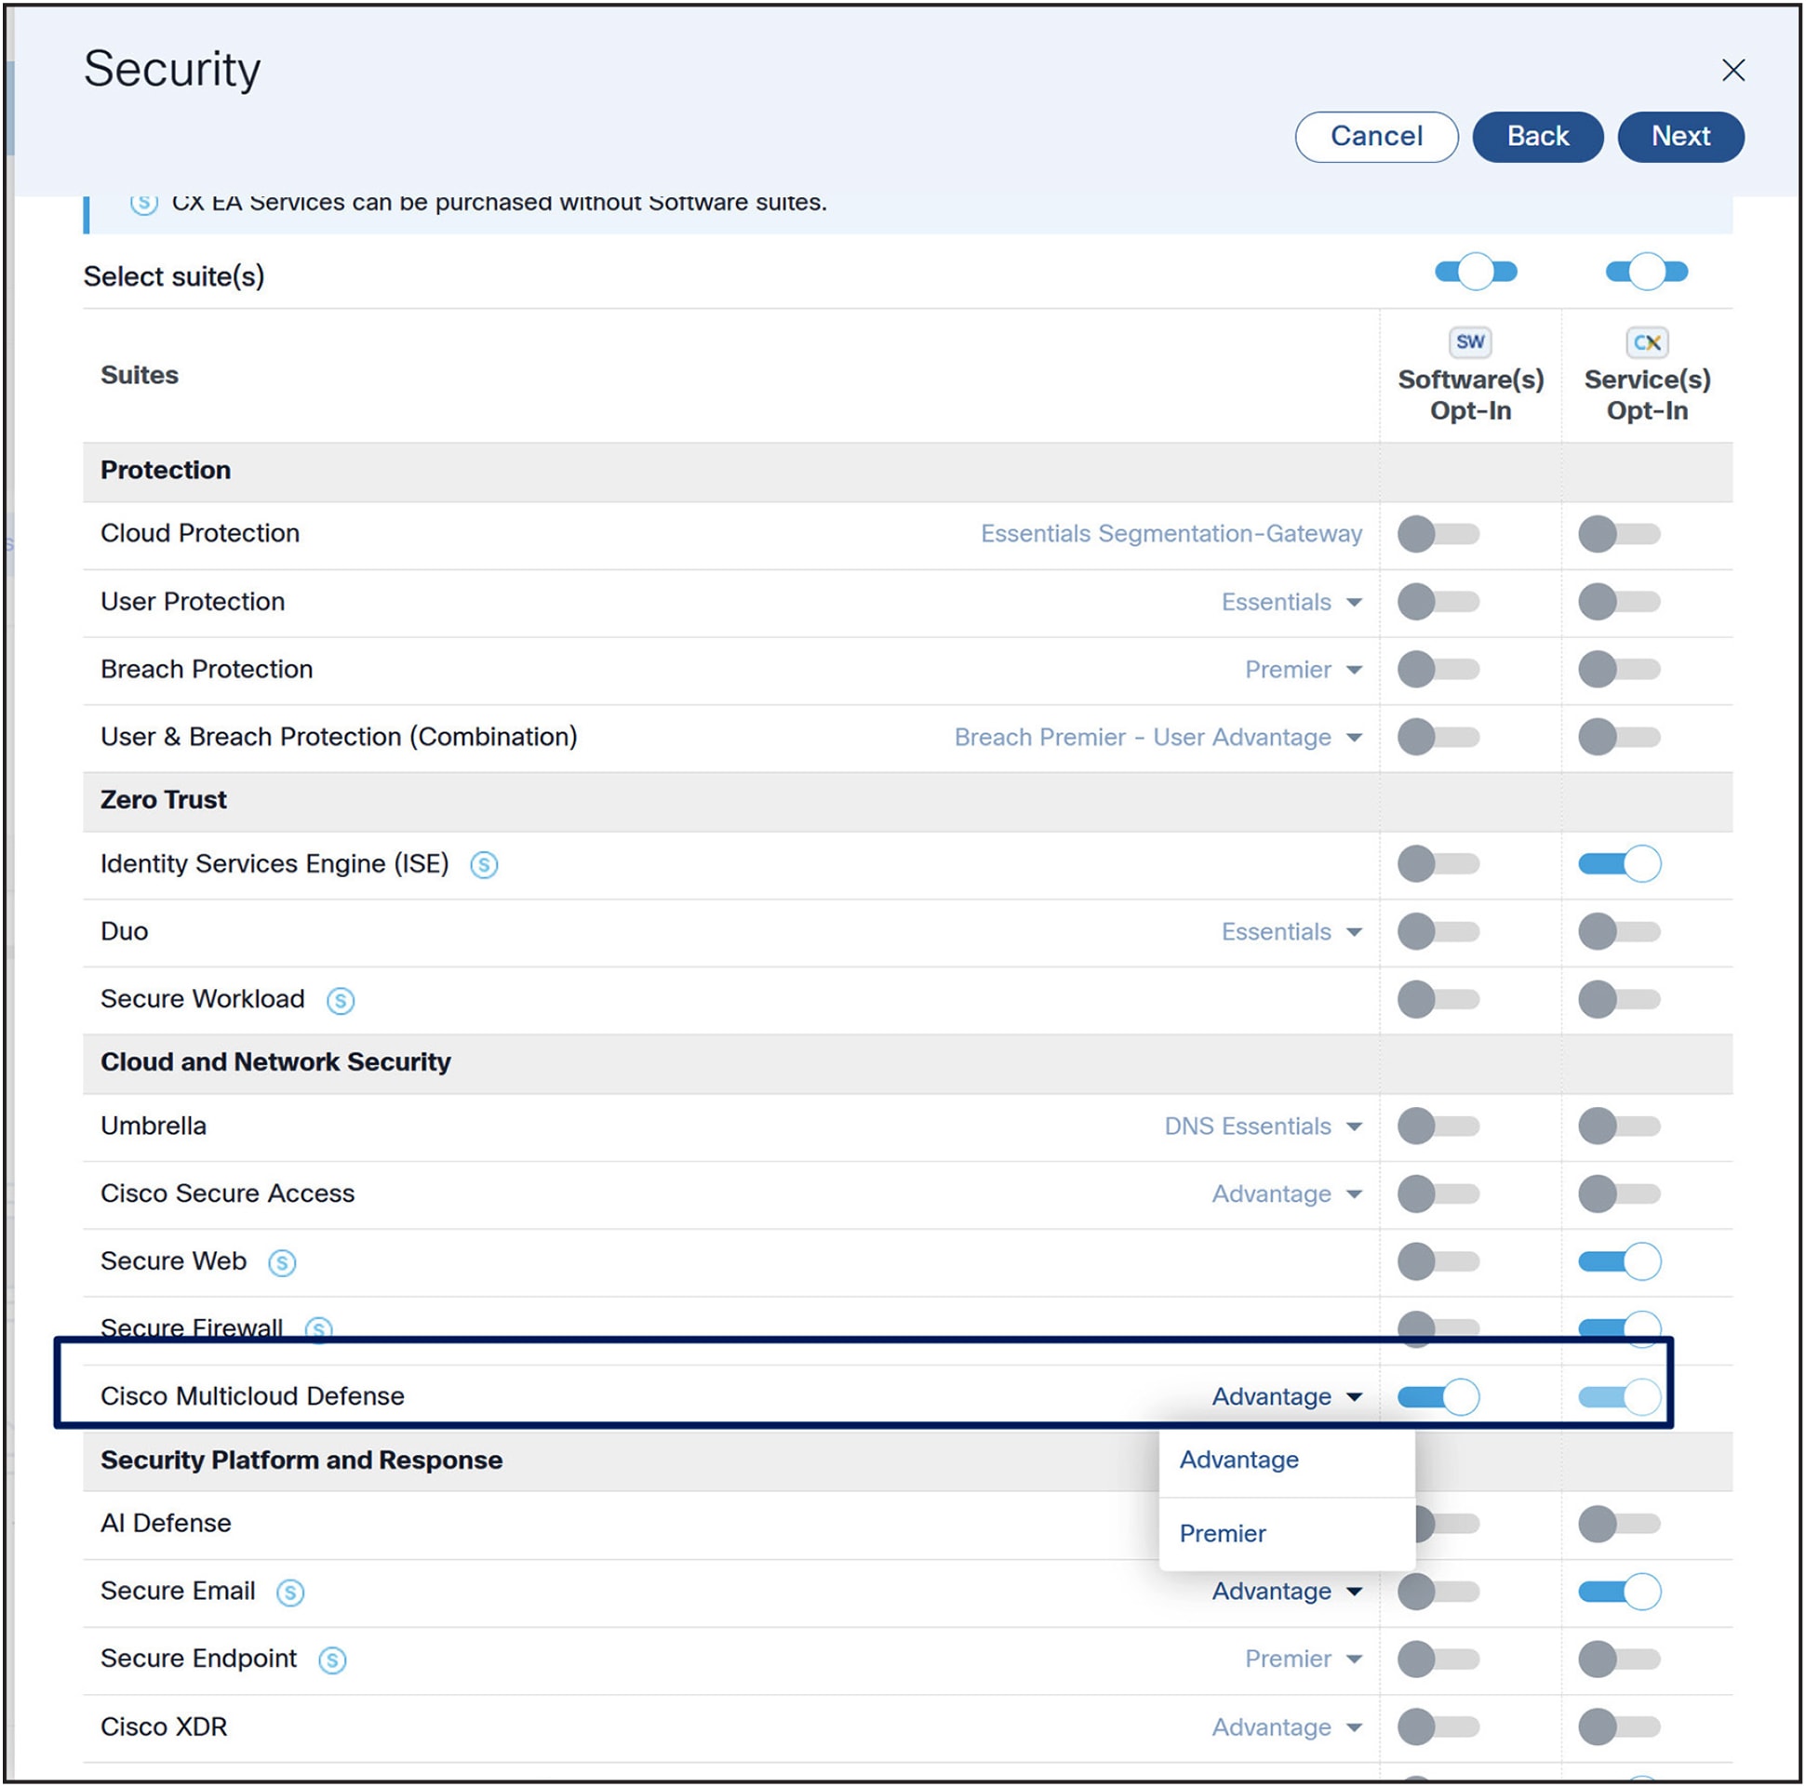The height and width of the screenshot is (1787, 1806).
Task: Enable Services opt-in for AI Defense
Action: 1619,1525
